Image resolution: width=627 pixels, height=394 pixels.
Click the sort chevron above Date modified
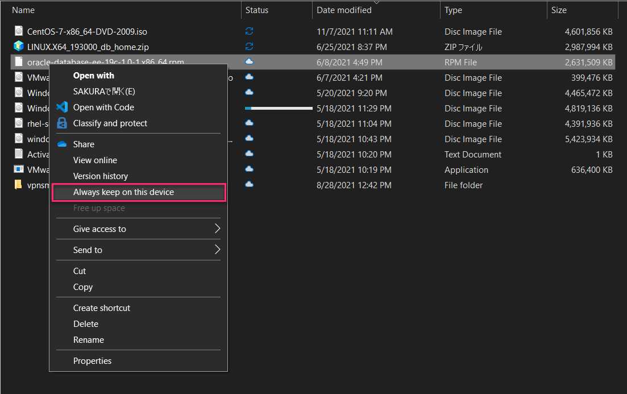coord(376,3)
